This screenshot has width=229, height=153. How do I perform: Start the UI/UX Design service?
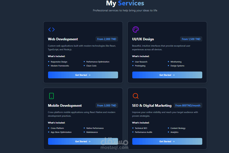[x=167, y=75]
